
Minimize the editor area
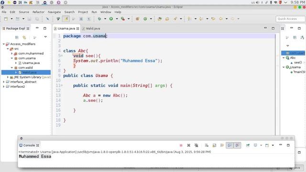coord(265,28)
